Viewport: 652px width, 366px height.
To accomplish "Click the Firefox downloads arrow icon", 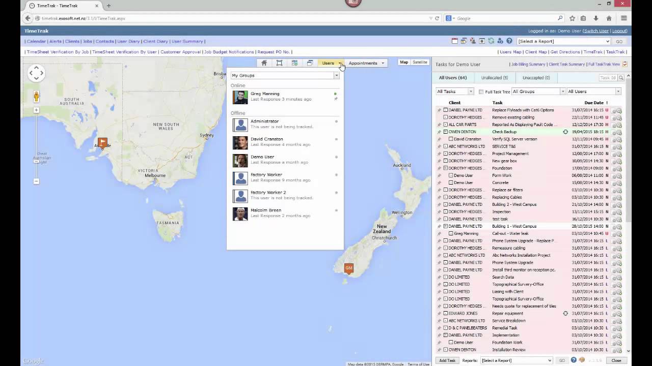I will [595, 18].
